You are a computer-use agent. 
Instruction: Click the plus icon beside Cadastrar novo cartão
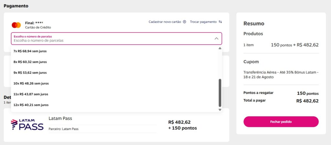coord(185,22)
